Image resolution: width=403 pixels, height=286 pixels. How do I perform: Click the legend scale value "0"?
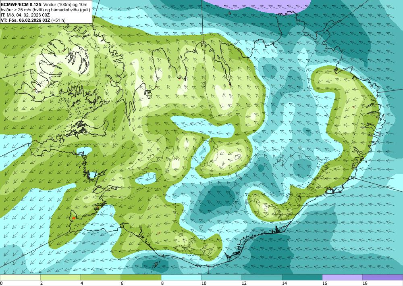pyautogui.click(x=1, y=284)
